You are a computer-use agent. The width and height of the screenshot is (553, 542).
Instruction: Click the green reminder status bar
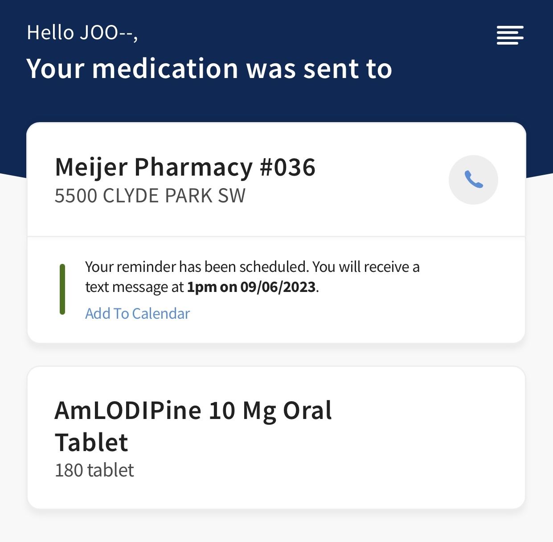(x=62, y=289)
